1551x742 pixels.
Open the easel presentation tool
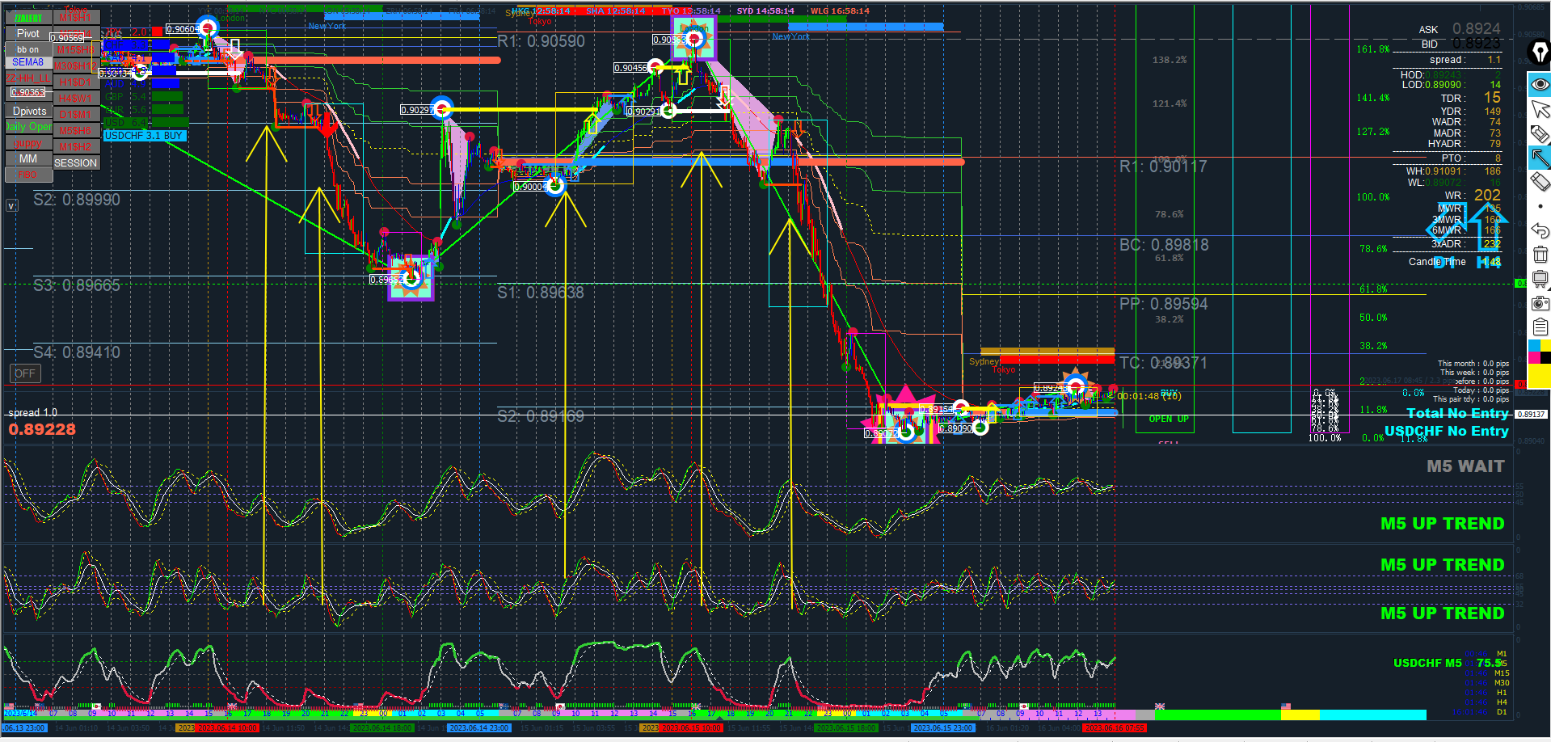pos(1540,280)
